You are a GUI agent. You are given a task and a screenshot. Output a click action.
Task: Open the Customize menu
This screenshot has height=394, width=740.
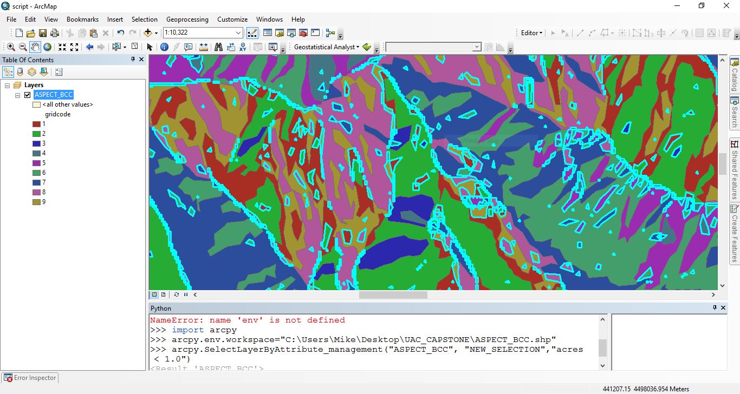tap(232, 19)
